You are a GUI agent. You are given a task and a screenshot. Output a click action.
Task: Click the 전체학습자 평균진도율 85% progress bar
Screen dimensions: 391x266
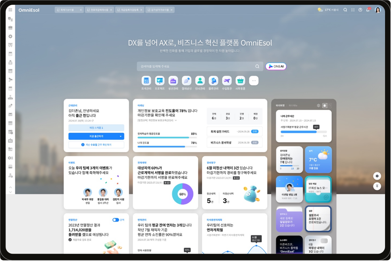[168, 138]
